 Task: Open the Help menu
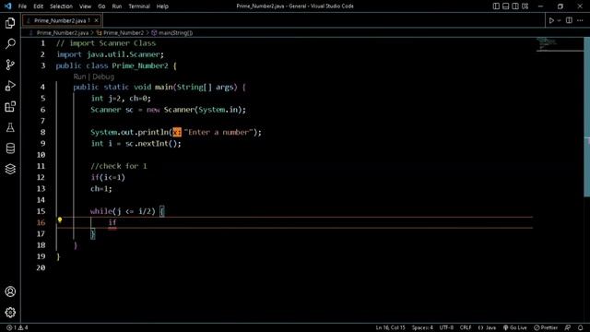point(162,6)
